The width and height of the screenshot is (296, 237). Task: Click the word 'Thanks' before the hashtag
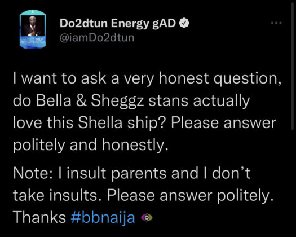click(x=39, y=217)
